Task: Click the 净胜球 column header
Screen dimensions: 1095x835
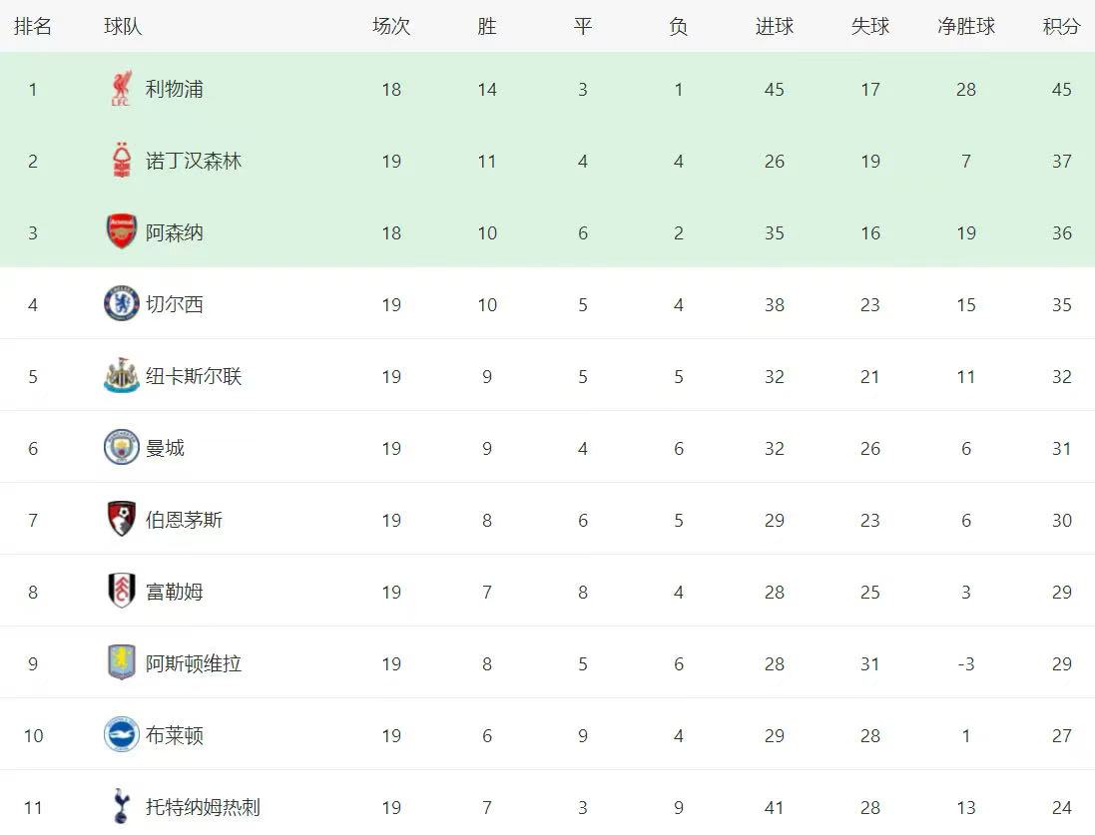Action: pyautogui.click(x=965, y=27)
